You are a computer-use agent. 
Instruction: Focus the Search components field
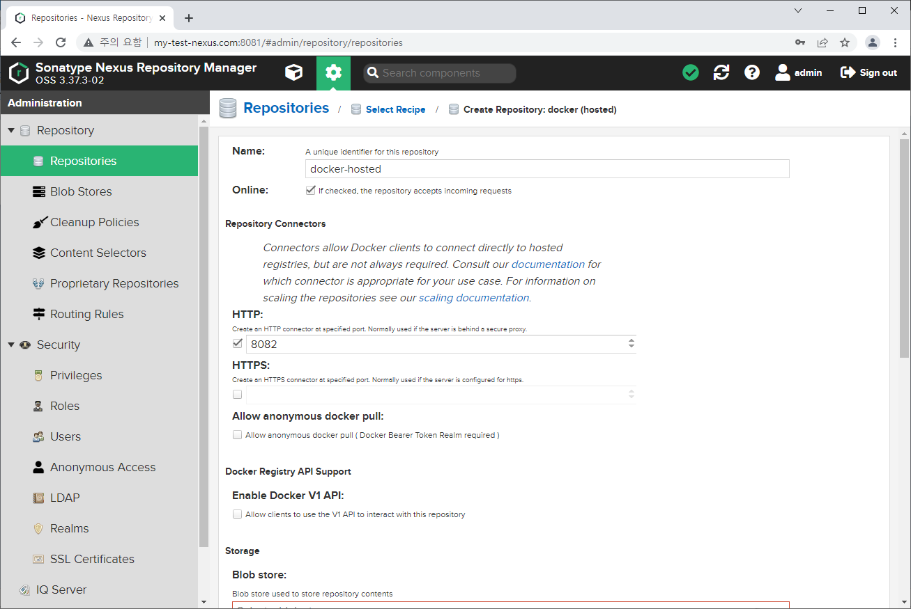(x=440, y=73)
